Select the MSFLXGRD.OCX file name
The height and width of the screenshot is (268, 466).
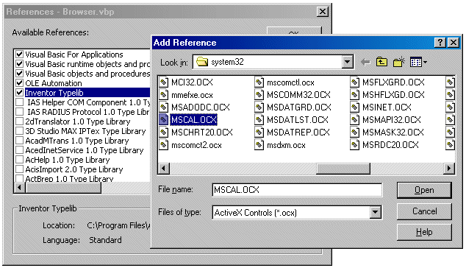(x=393, y=82)
